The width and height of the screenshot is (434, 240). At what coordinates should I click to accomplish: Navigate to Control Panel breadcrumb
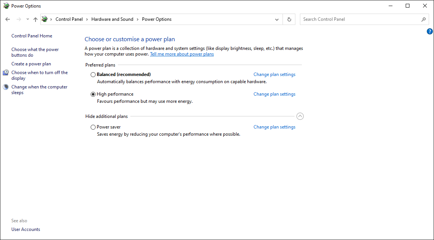(69, 19)
